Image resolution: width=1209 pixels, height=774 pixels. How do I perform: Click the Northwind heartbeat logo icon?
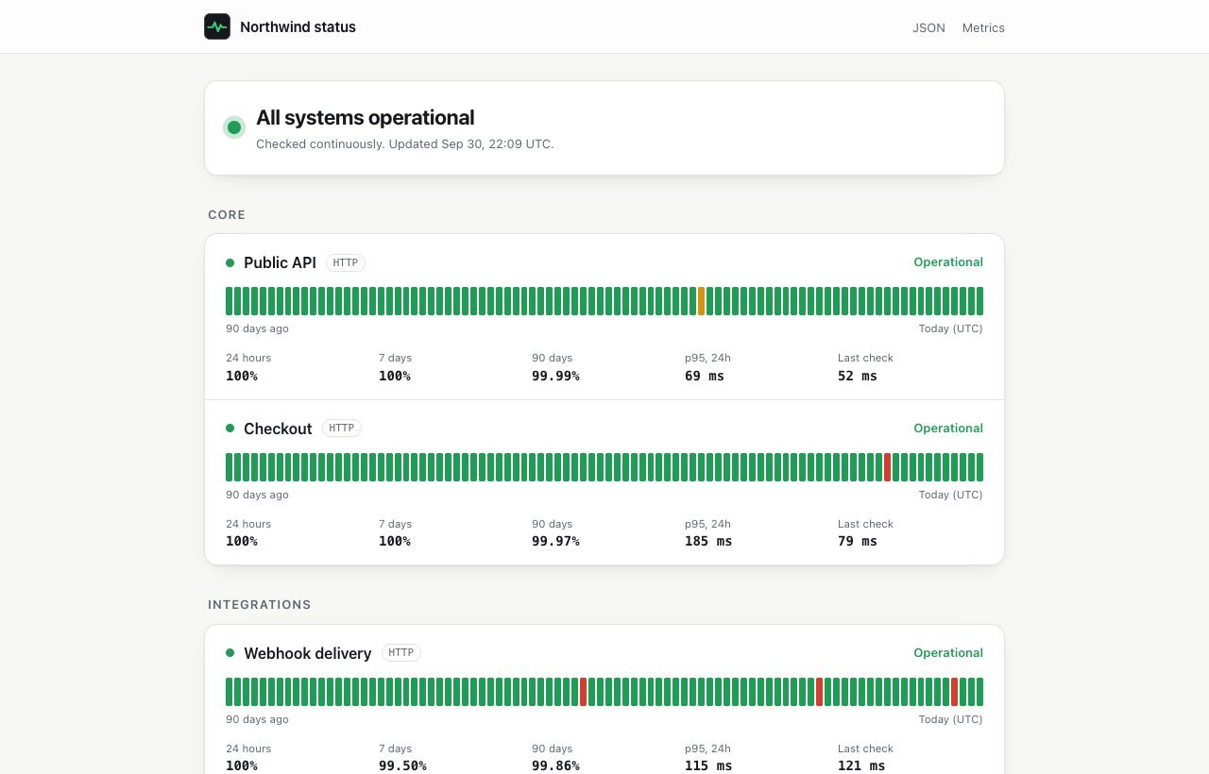(217, 26)
